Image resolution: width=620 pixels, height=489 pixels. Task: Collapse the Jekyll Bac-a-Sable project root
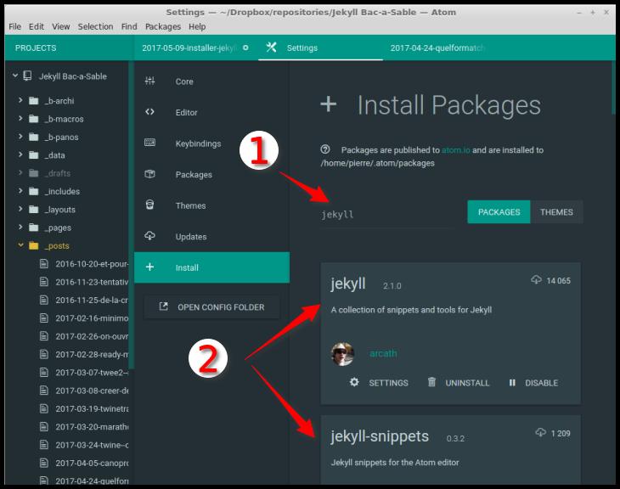click(x=15, y=75)
